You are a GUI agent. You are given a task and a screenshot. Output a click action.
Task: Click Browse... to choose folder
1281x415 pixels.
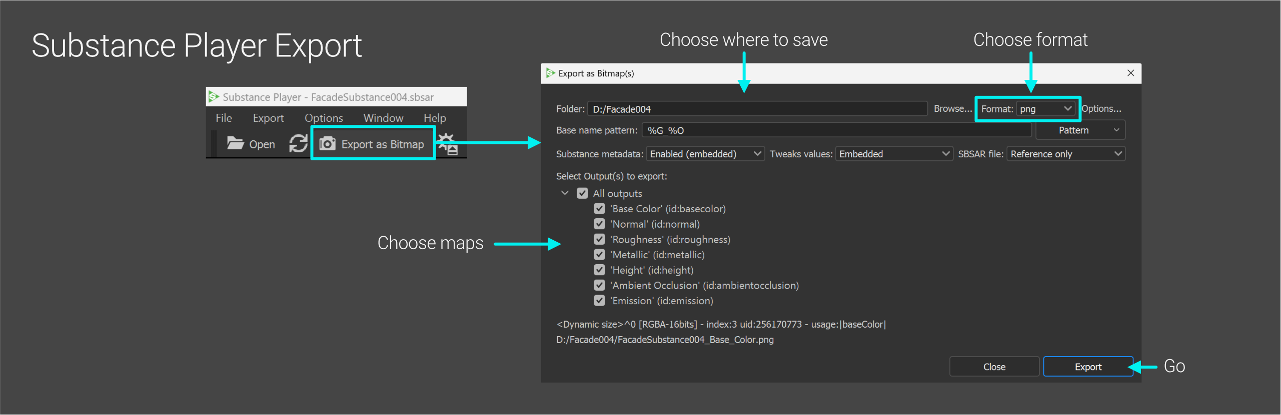(952, 109)
